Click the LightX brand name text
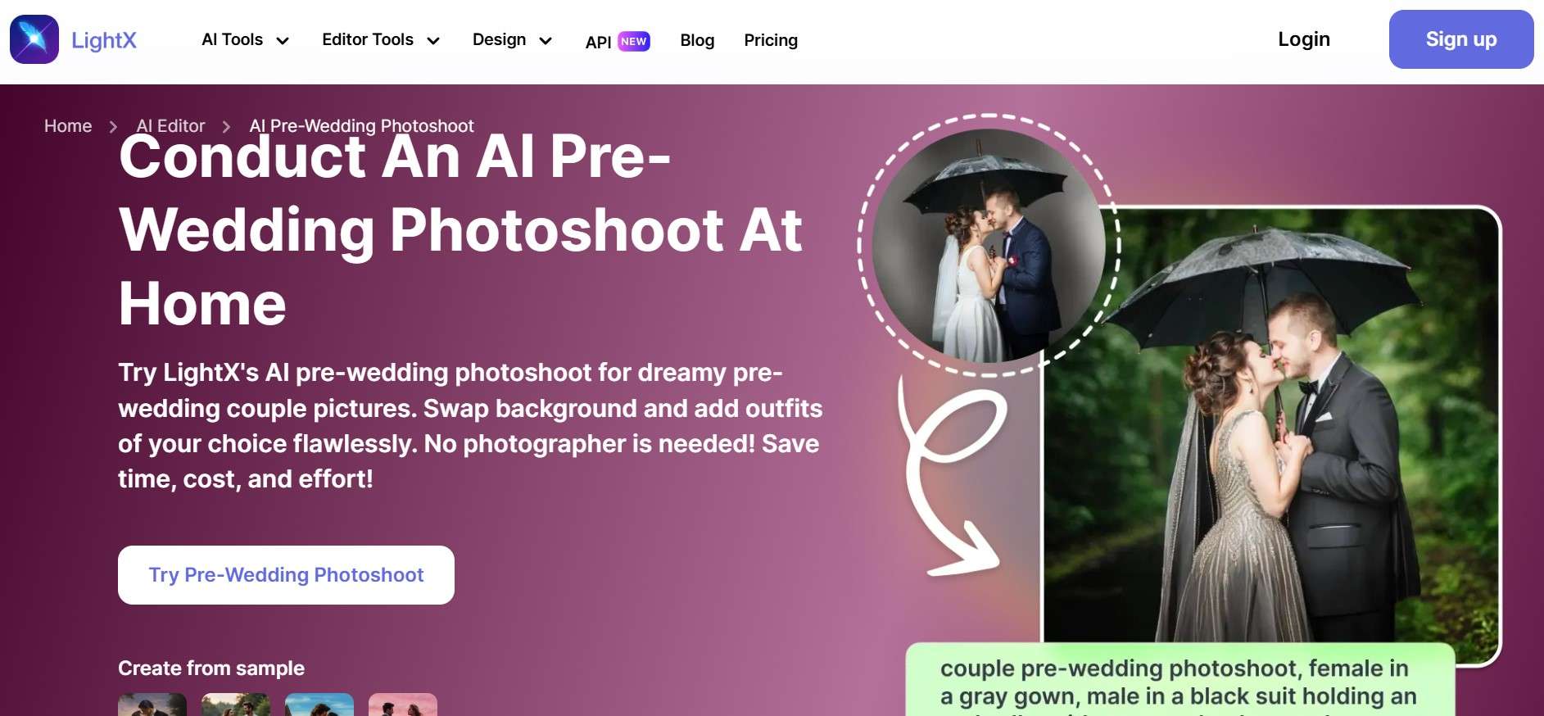The width and height of the screenshot is (1544, 716). 104,40
